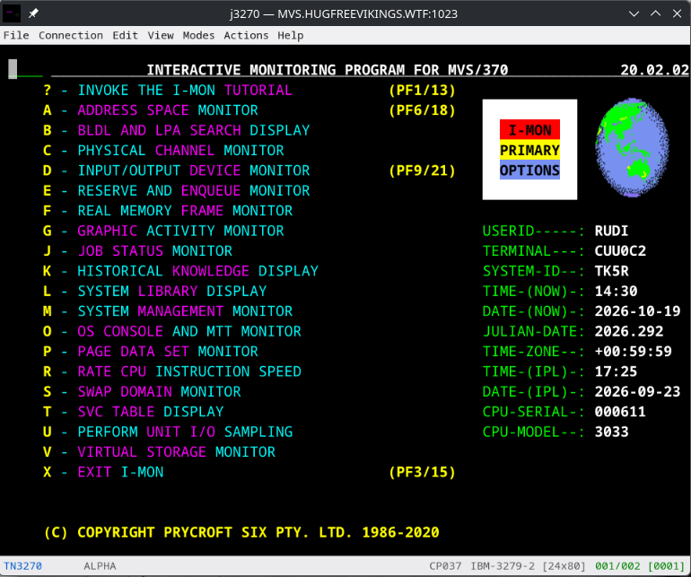Image resolution: width=691 pixels, height=577 pixels.
Task: Open the Help menu
Action: pos(291,35)
